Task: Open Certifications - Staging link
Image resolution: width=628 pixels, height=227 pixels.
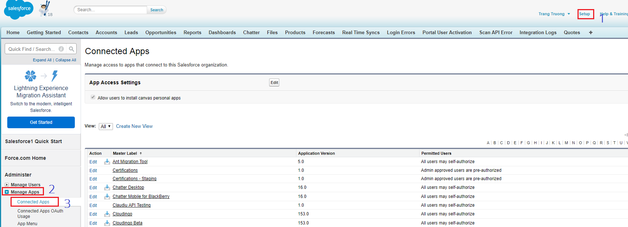Action: coord(134,179)
